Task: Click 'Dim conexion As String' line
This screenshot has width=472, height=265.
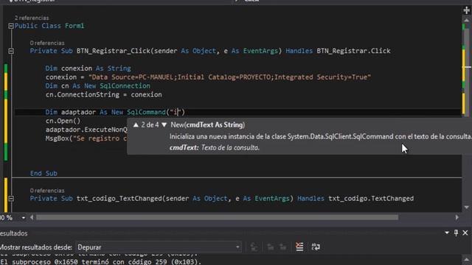Action: (x=88, y=68)
